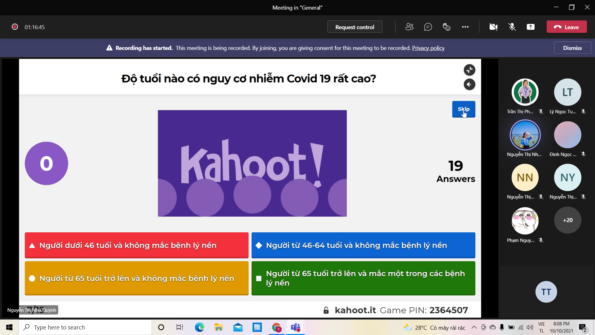Click the '19 Answers' counter

tap(456, 171)
